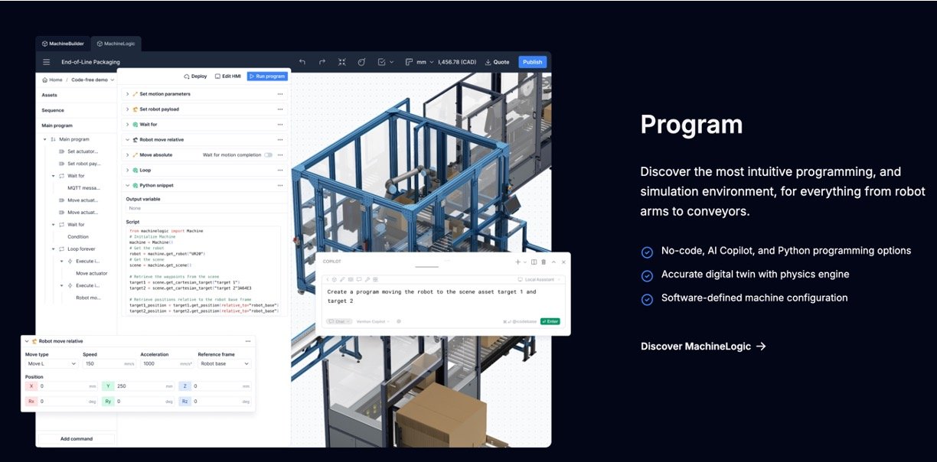
Task: Switch to the MachineBuilder tab
Action: [x=63, y=44]
